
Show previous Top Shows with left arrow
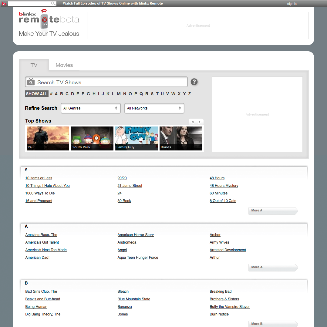(193, 122)
